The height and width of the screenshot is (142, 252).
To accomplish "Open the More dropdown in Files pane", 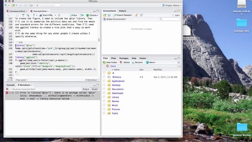I will coord(151,62).
